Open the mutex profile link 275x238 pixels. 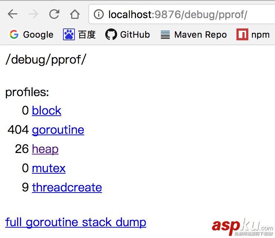[49, 168]
